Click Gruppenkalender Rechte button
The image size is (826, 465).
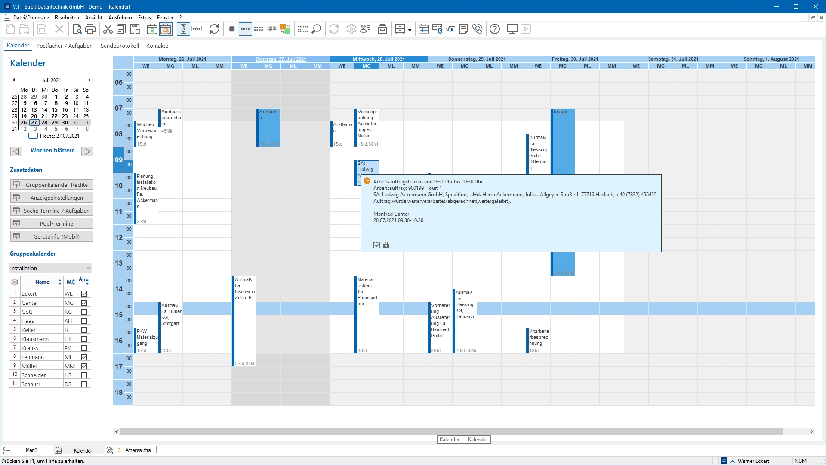click(x=52, y=185)
